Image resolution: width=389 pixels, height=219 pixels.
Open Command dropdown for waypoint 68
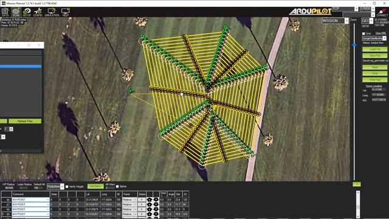pos(31,209)
